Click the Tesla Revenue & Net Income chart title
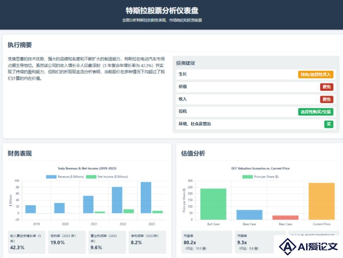This screenshot has width=343, height=258. click(87, 168)
